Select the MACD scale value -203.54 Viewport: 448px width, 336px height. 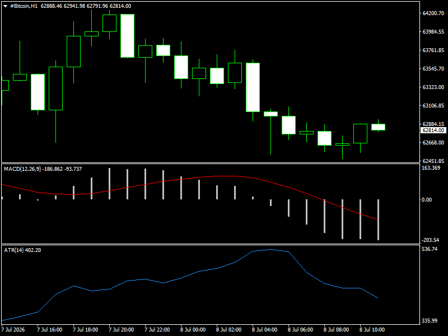point(431,240)
